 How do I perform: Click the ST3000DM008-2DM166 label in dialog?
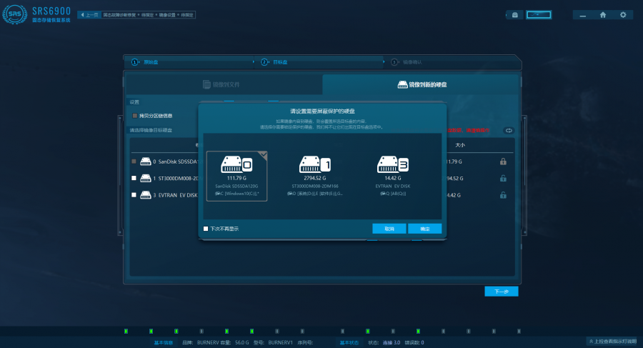click(x=315, y=186)
